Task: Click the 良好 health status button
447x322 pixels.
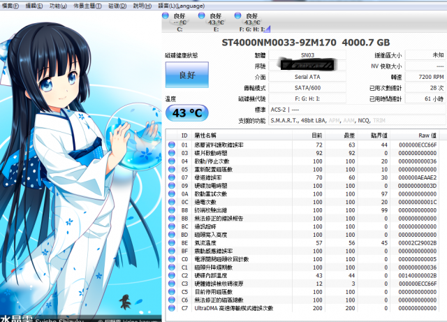Action: coord(187,75)
